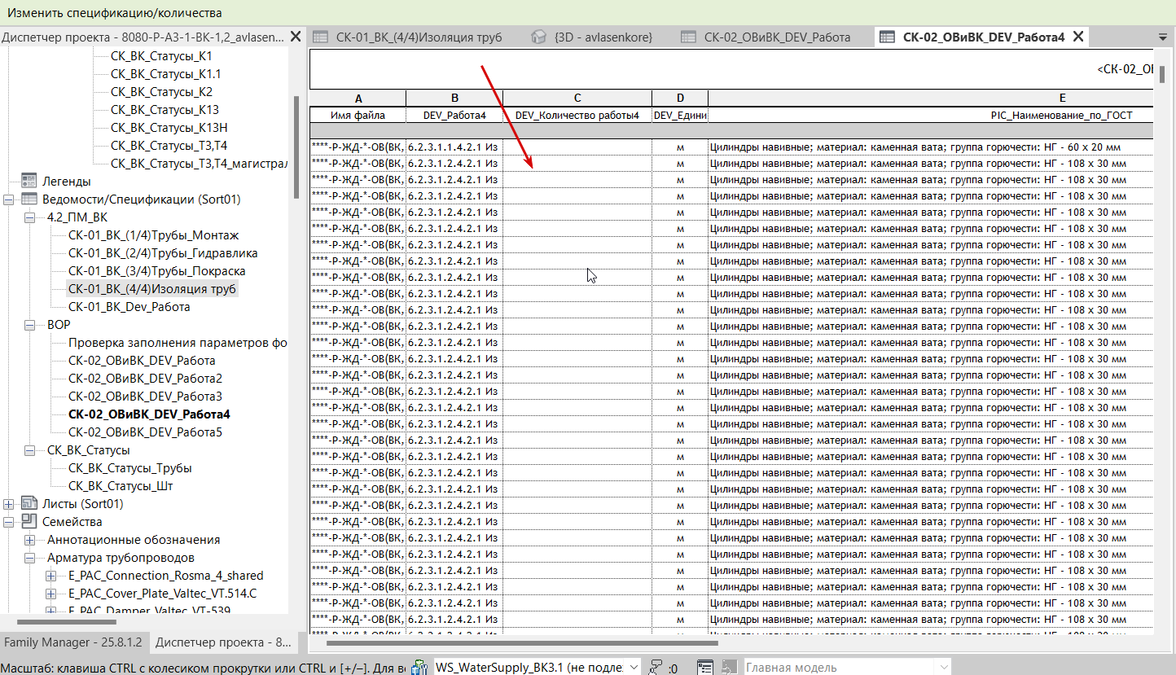Expand E_PAC_Connection_Rosma_4_shared family

click(50, 576)
